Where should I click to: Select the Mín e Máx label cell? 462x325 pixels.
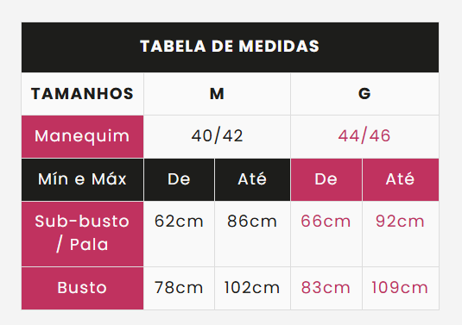pos(83,179)
